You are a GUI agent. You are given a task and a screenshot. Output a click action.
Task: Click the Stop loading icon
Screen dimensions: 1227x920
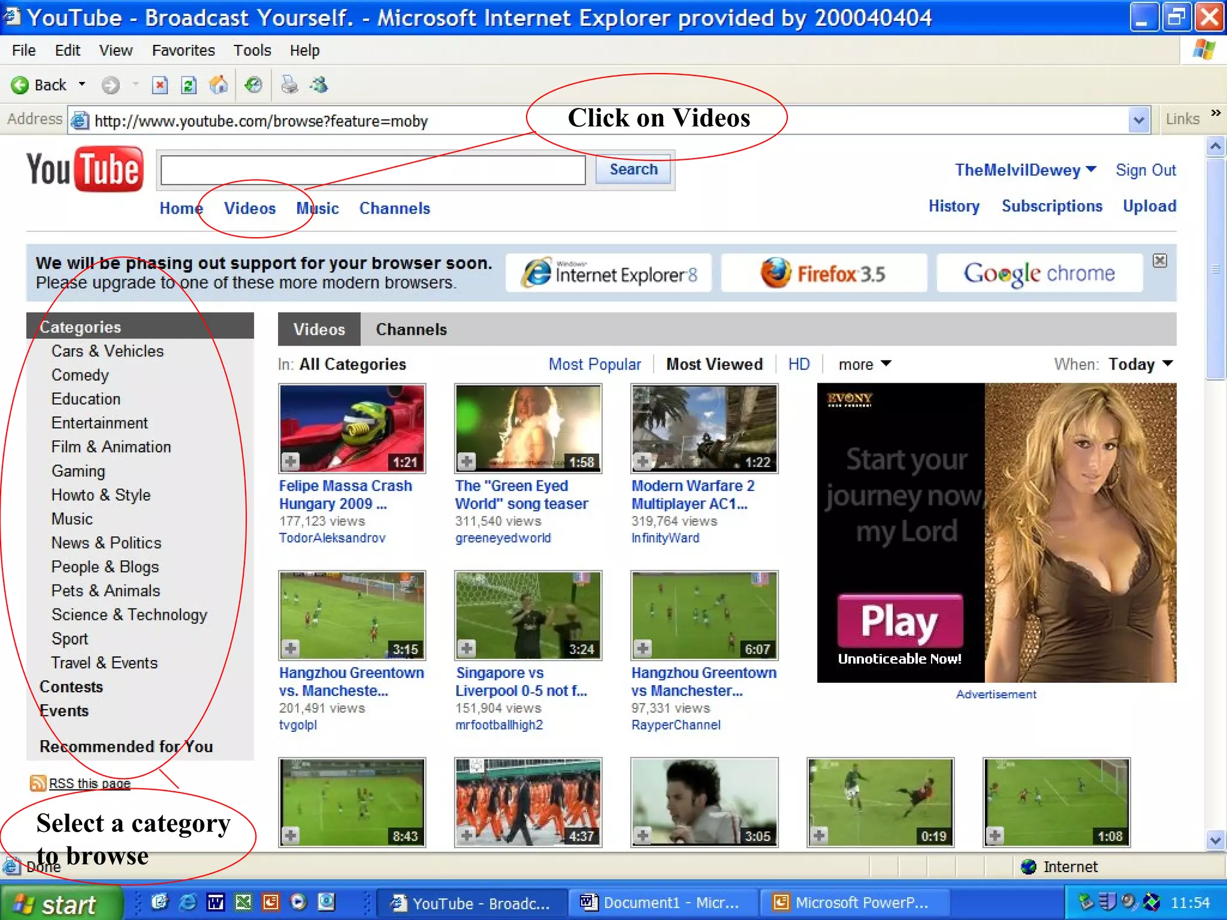click(159, 85)
